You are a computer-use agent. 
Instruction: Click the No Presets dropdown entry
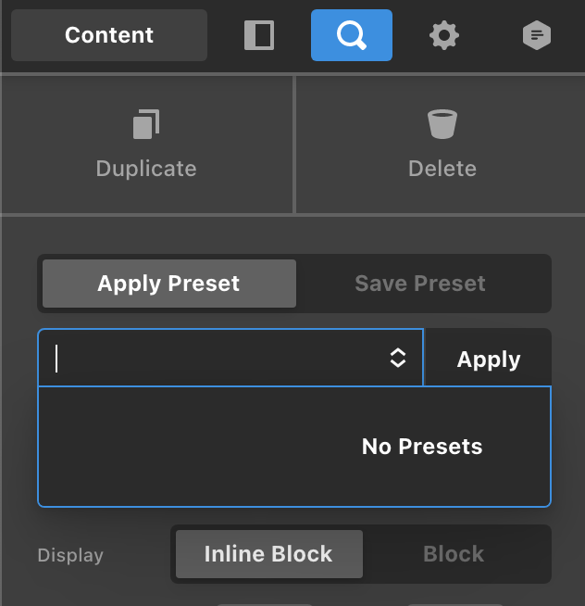(x=422, y=447)
